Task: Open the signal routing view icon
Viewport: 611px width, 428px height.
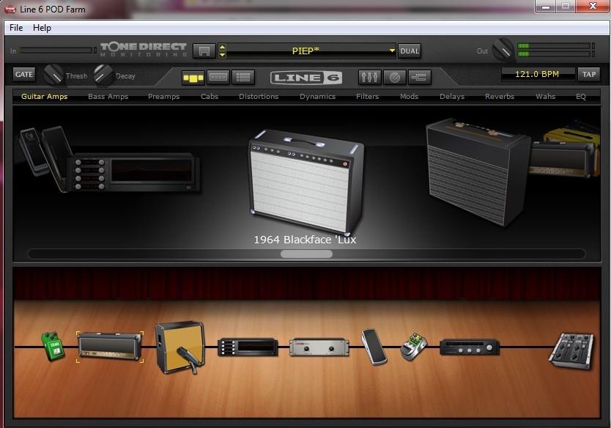Action: pos(419,77)
